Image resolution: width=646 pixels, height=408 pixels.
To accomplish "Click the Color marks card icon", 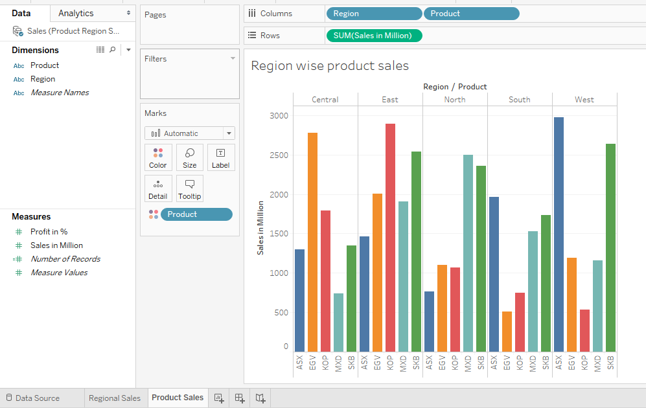I will [158, 157].
